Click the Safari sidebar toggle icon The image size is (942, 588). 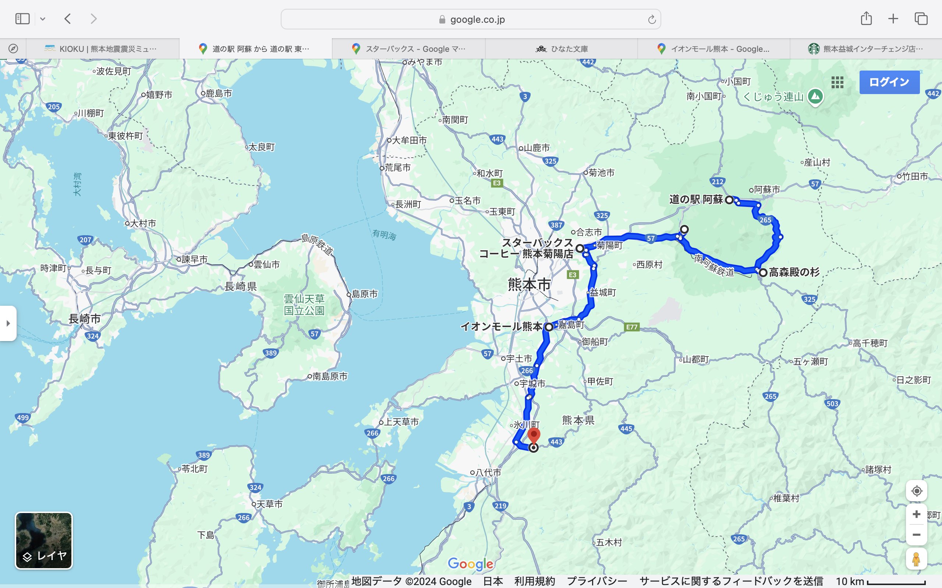(x=22, y=19)
